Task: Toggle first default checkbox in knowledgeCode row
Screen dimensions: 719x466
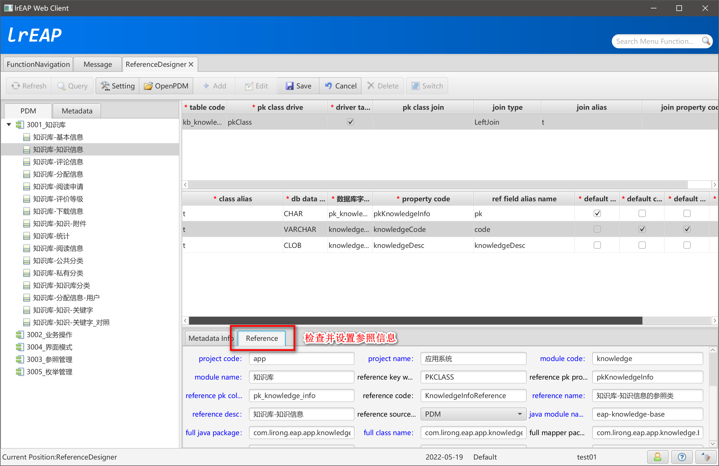Action: (x=597, y=229)
